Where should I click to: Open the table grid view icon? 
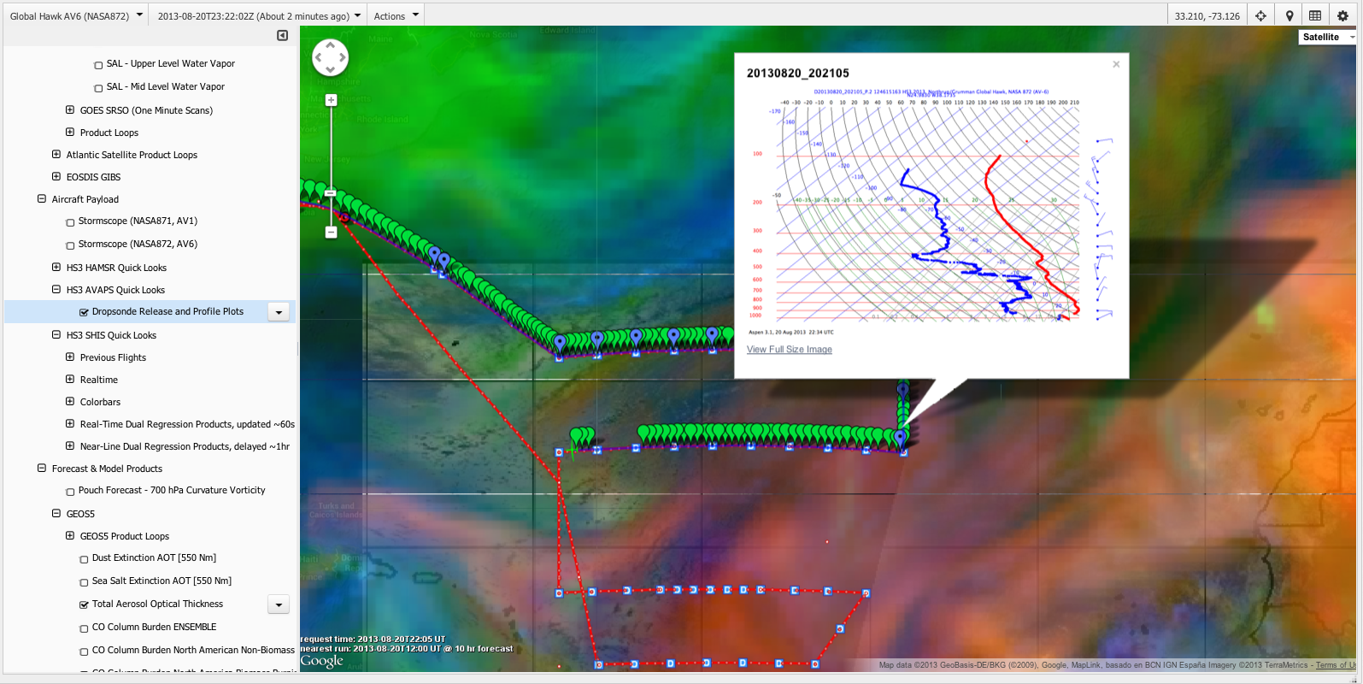[x=1315, y=15]
